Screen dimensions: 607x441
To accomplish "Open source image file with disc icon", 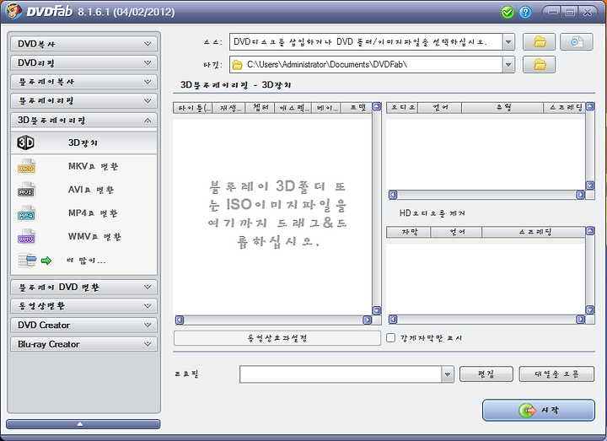I will tap(577, 42).
